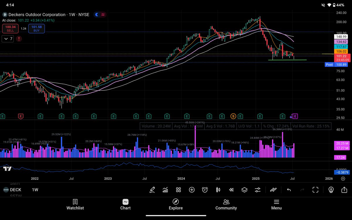Tap the red 100.34 SELL button
This screenshot has height=220, width=352.
(x=10, y=28)
